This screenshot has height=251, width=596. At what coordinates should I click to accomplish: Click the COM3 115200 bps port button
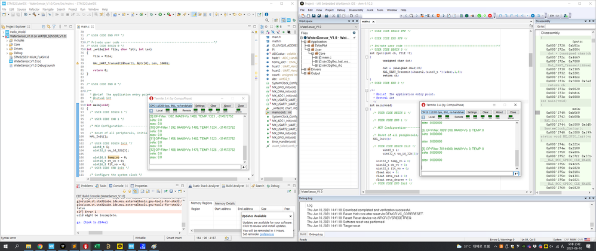(x=171, y=106)
